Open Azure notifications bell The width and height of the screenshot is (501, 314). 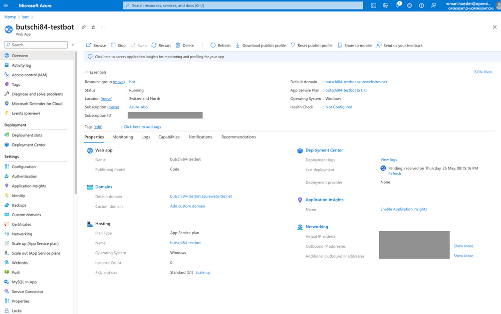[398, 5]
